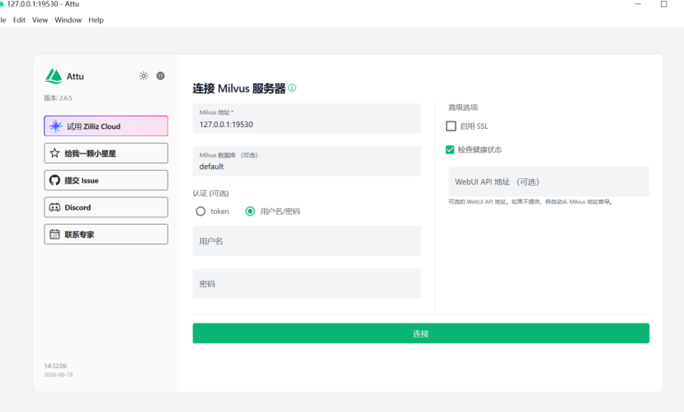This screenshot has height=412, width=684.
Task: Open the Help menu
Action: click(x=96, y=20)
